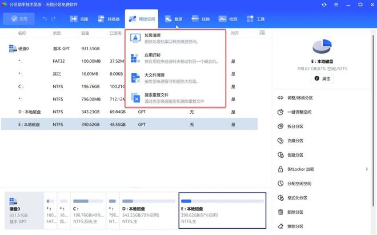
Task: Select the NTFS 796.00MB partition row
Action: click(x=129, y=99)
